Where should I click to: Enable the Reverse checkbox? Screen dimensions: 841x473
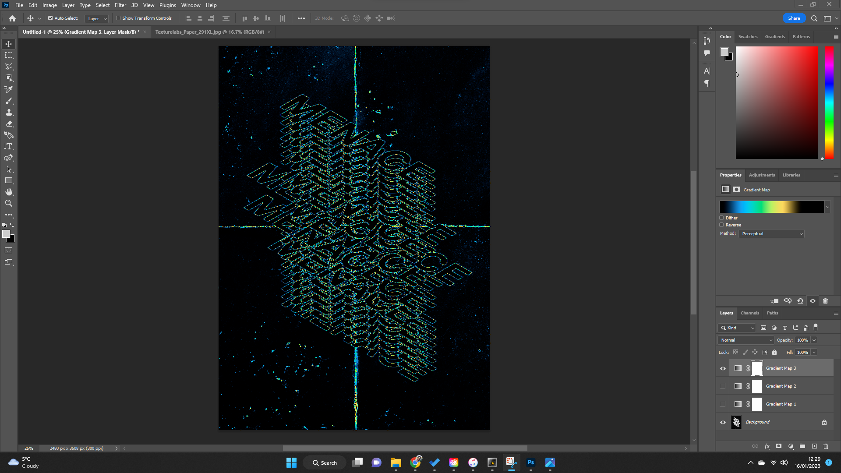[x=721, y=225]
